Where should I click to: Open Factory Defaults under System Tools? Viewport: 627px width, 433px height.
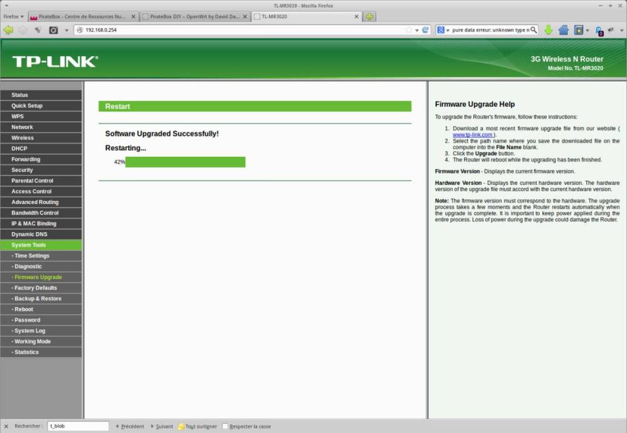(41, 288)
